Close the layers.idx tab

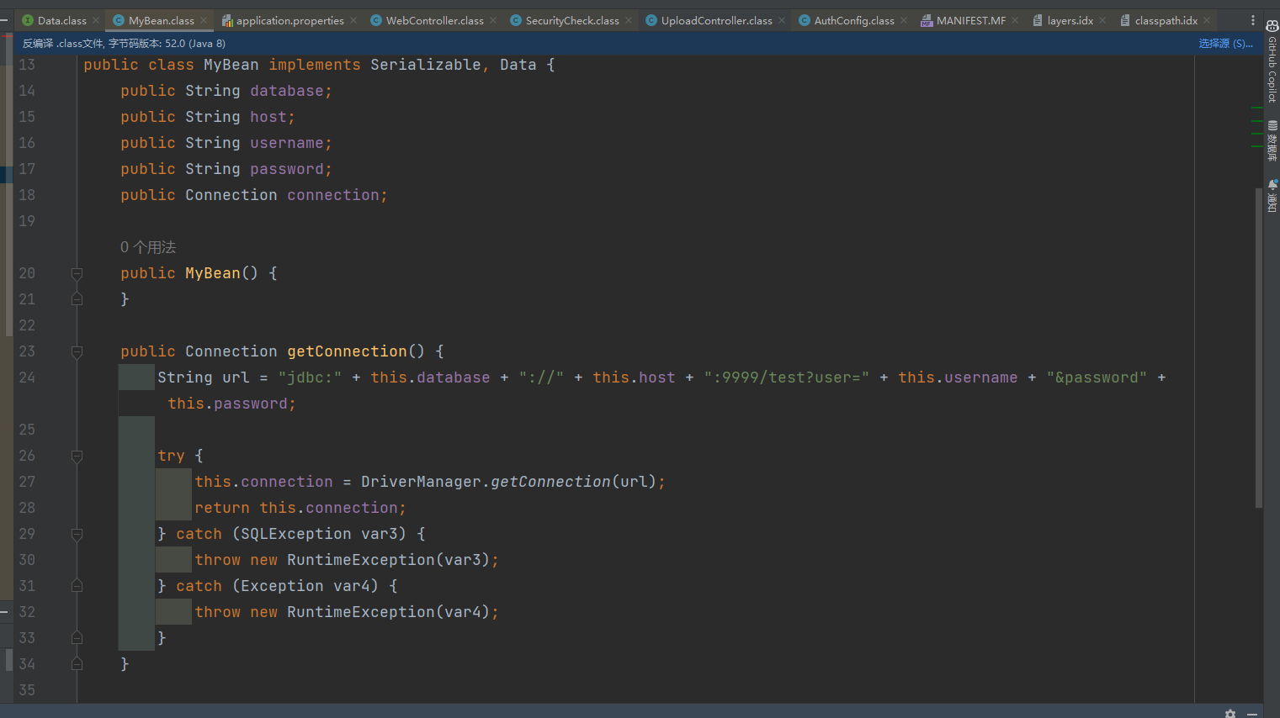(1102, 20)
